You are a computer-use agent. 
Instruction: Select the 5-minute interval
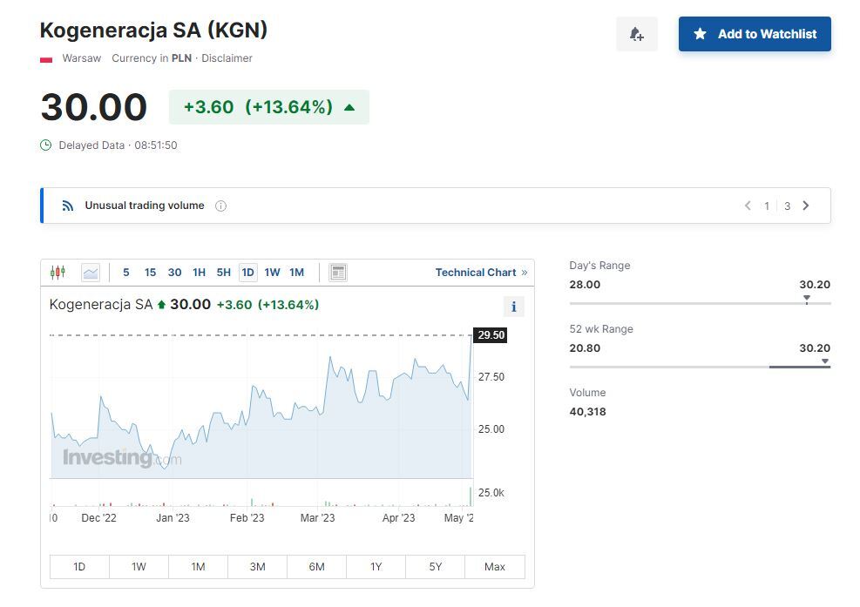click(x=125, y=273)
